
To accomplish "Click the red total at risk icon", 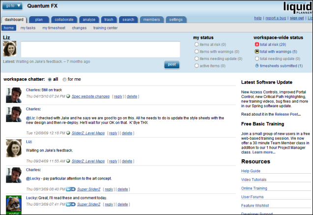I will (257, 44).
